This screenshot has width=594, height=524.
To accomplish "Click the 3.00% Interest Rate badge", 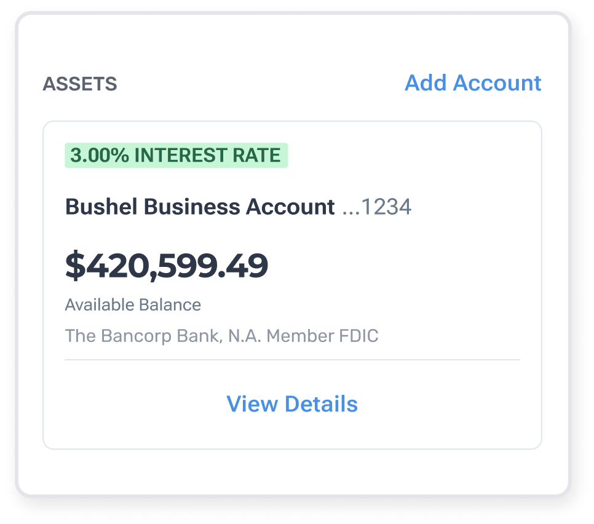I will coord(176,156).
